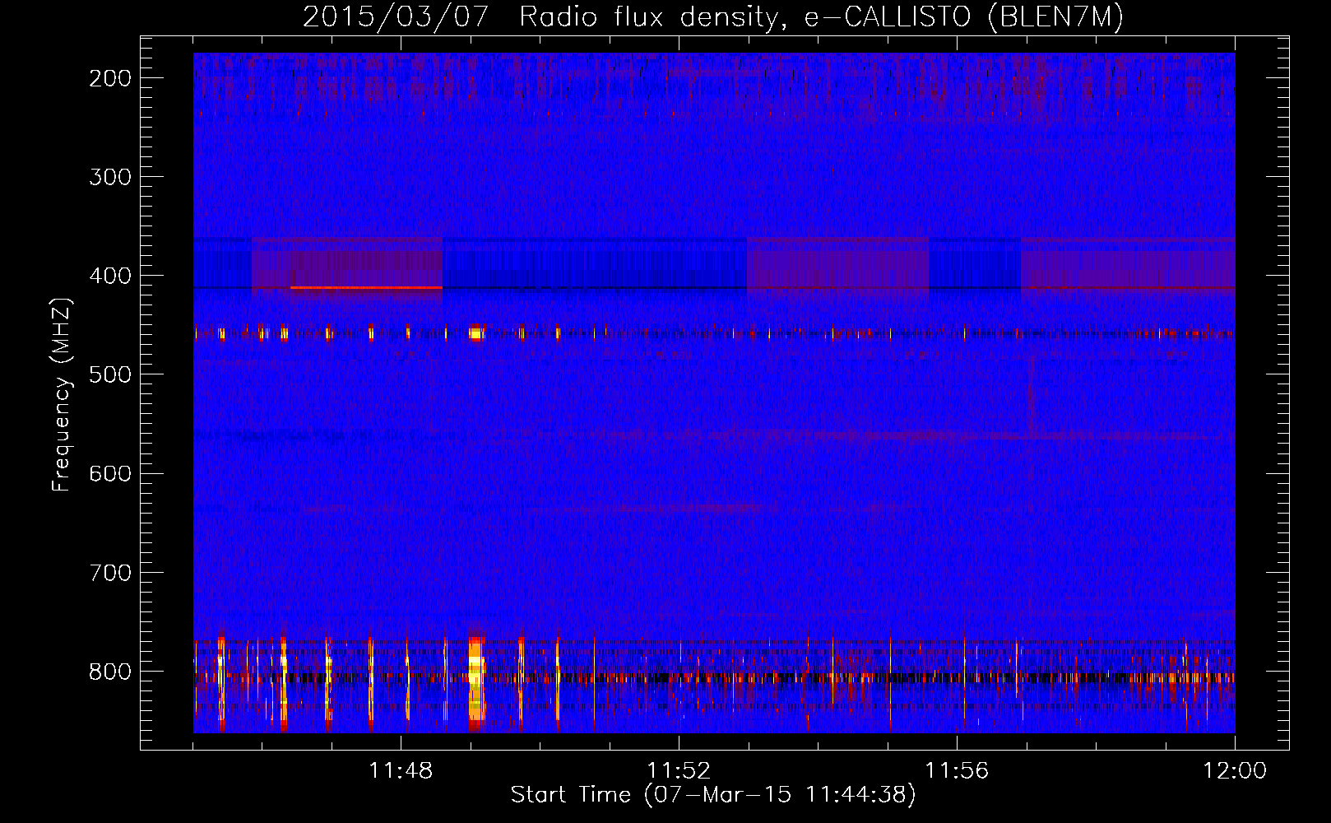Click the 11:52 time tick label

click(679, 771)
